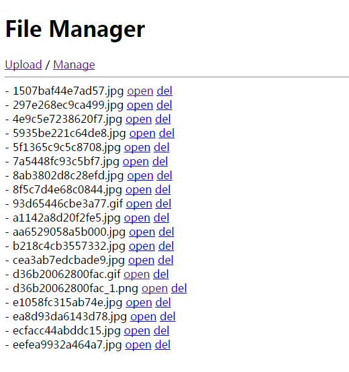Open file 5f1365c9c5c8708.jpg
The width and height of the screenshot is (349, 372).
coord(138,148)
